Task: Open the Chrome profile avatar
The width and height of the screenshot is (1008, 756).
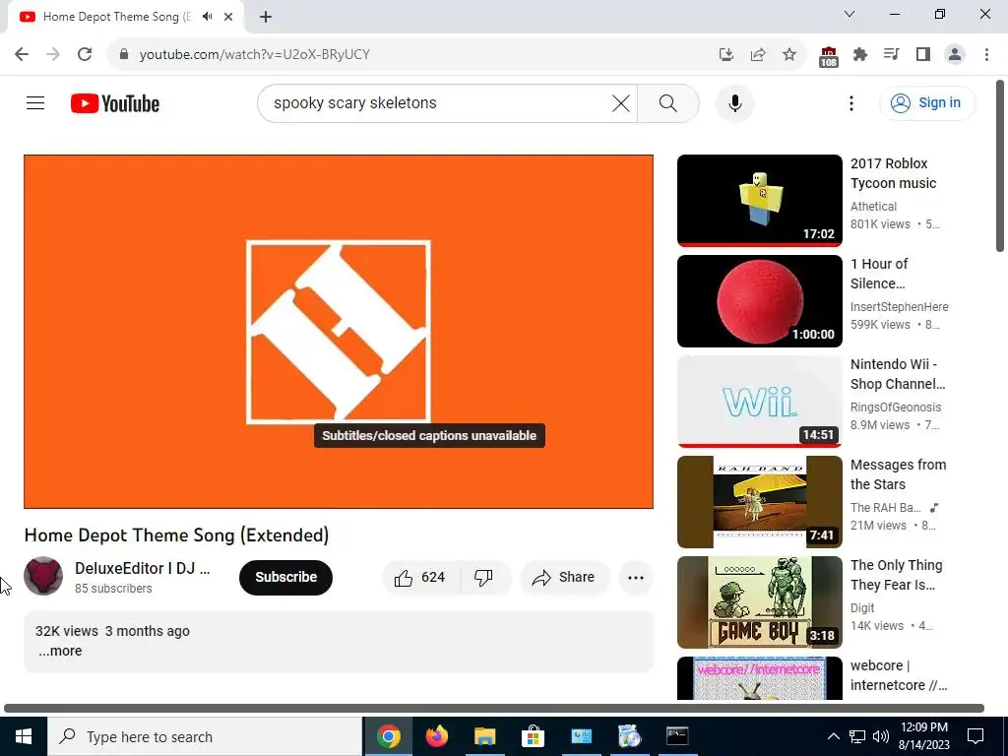Action: click(955, 54)
